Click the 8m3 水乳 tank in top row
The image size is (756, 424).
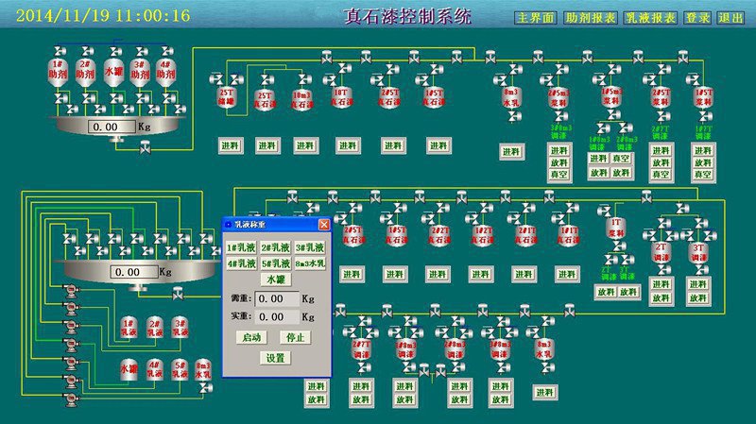511,97
